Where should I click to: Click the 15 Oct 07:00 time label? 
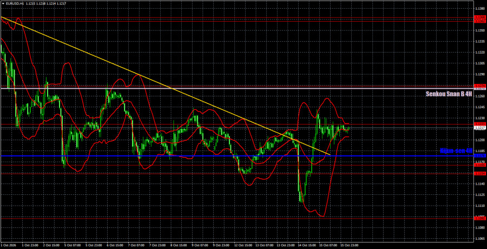coord(328,245)
